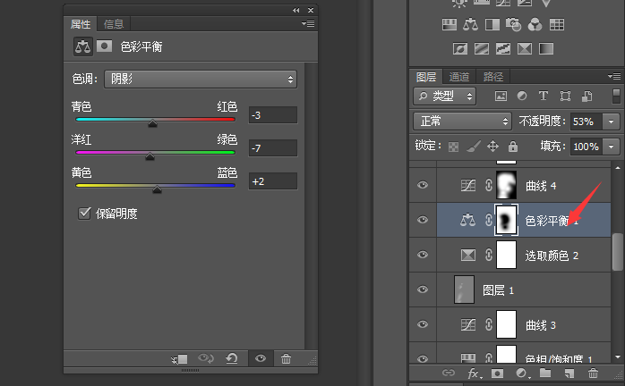Add a Photo Filter adjustment layer
The image size is (625, 386).
pos(513,25)
